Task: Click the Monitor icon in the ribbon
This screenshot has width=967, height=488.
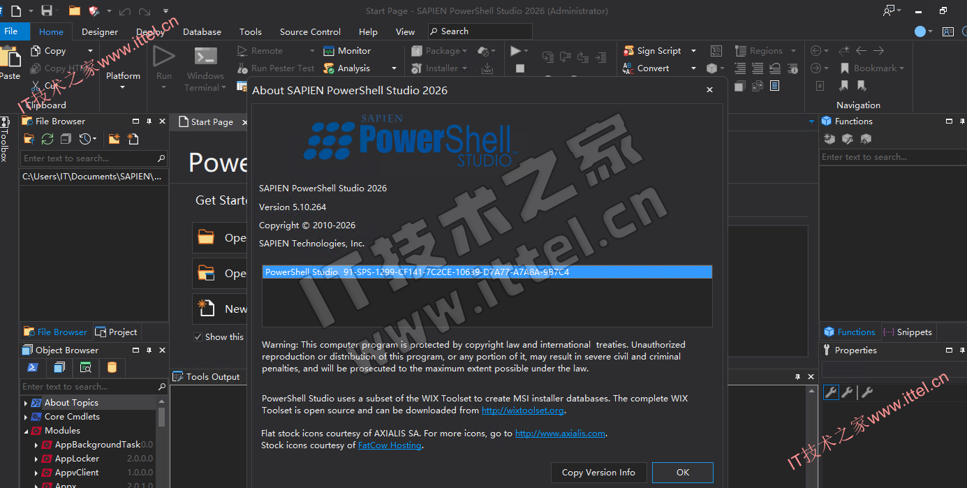Action: click(x=329, y=51)
